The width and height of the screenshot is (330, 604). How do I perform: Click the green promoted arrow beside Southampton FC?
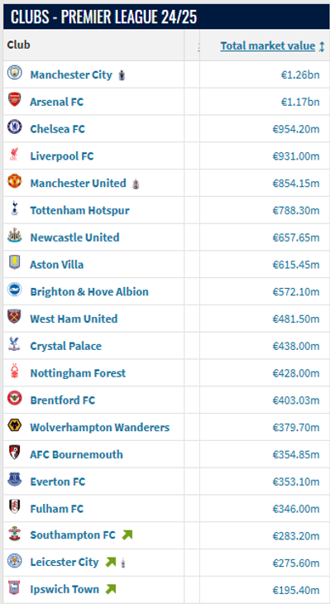pyautogui.click(x=127, y=534)
